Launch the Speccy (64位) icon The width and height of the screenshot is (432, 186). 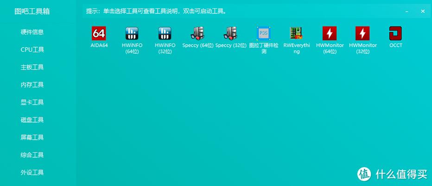click(197, 34)
